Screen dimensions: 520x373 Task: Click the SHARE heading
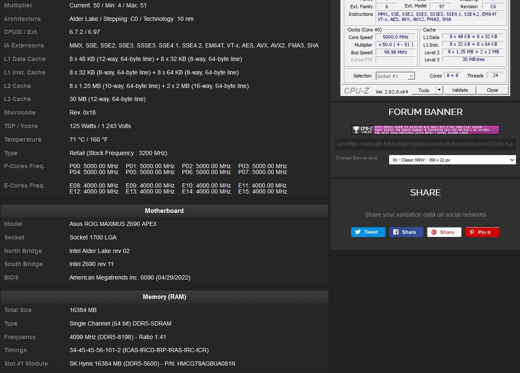click(425, 192)
